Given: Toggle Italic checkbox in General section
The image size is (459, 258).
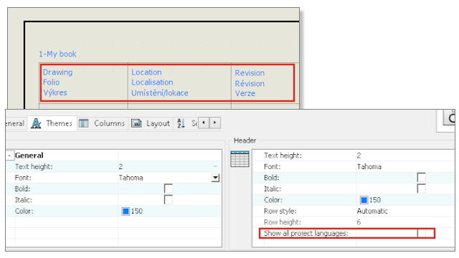Looking at the screenshot, I should coord(169,200).
